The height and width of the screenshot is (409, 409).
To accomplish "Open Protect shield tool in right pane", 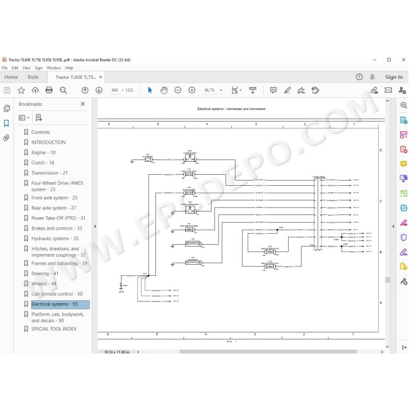I will pyautogui.click(x=404, y=237).
